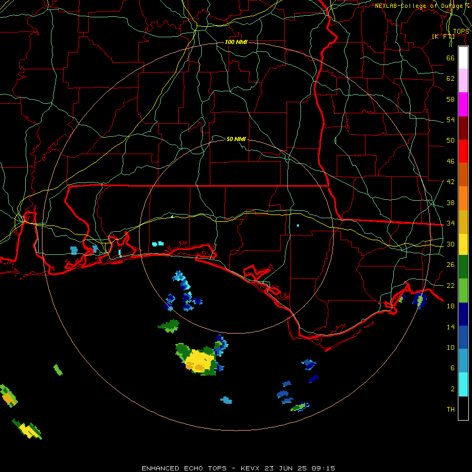The image size is (472, 472).
Task: Click the large yellow echo cell offshore
Action: (x=199, y=361)
